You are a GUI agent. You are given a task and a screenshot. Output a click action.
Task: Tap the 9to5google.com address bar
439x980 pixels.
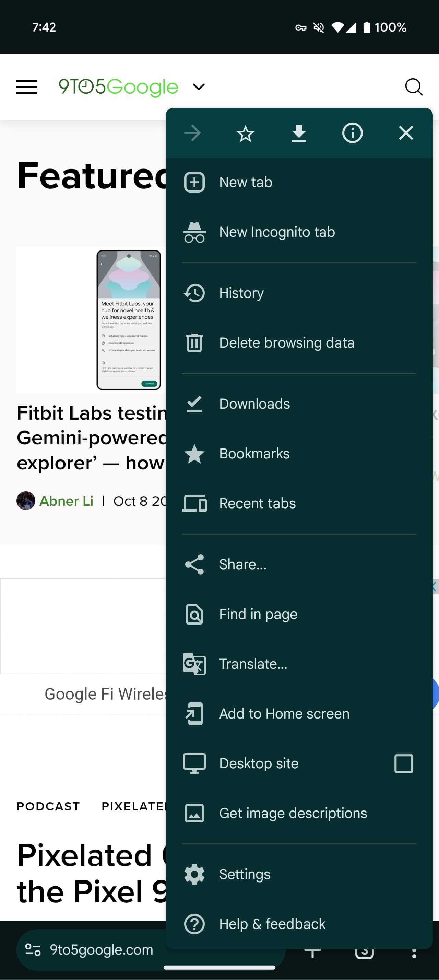tap(102, 950)
